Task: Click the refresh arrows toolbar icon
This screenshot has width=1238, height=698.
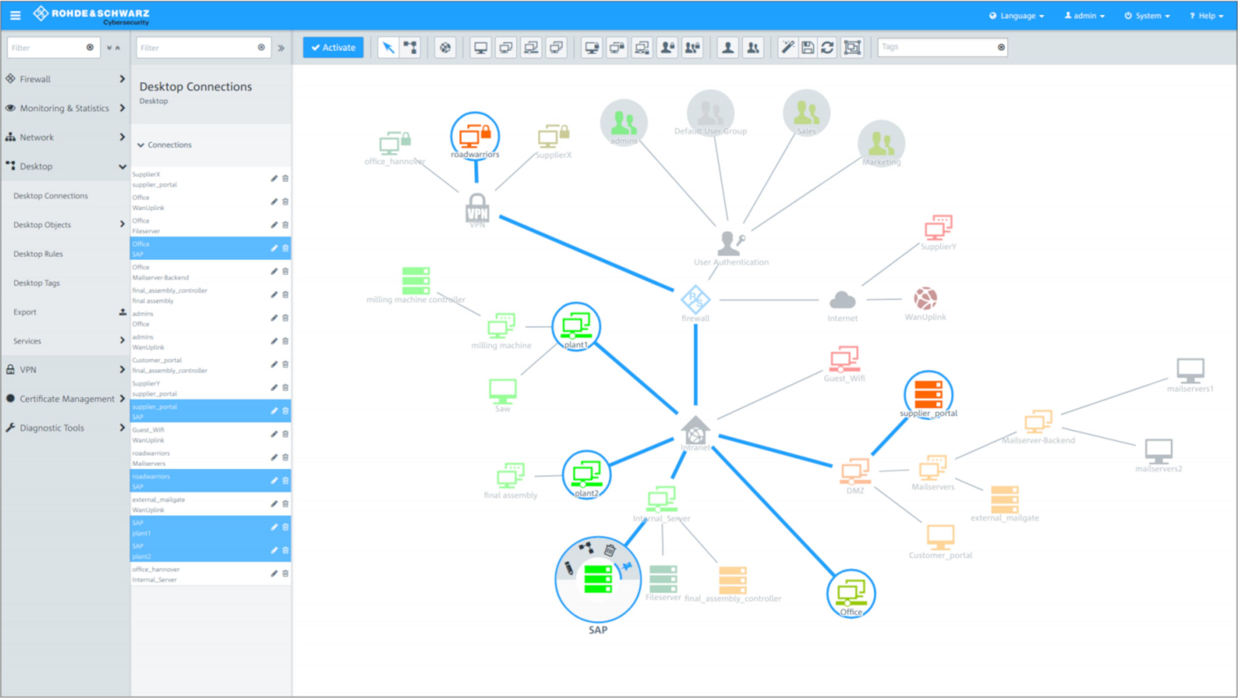Action: [828, 48]
